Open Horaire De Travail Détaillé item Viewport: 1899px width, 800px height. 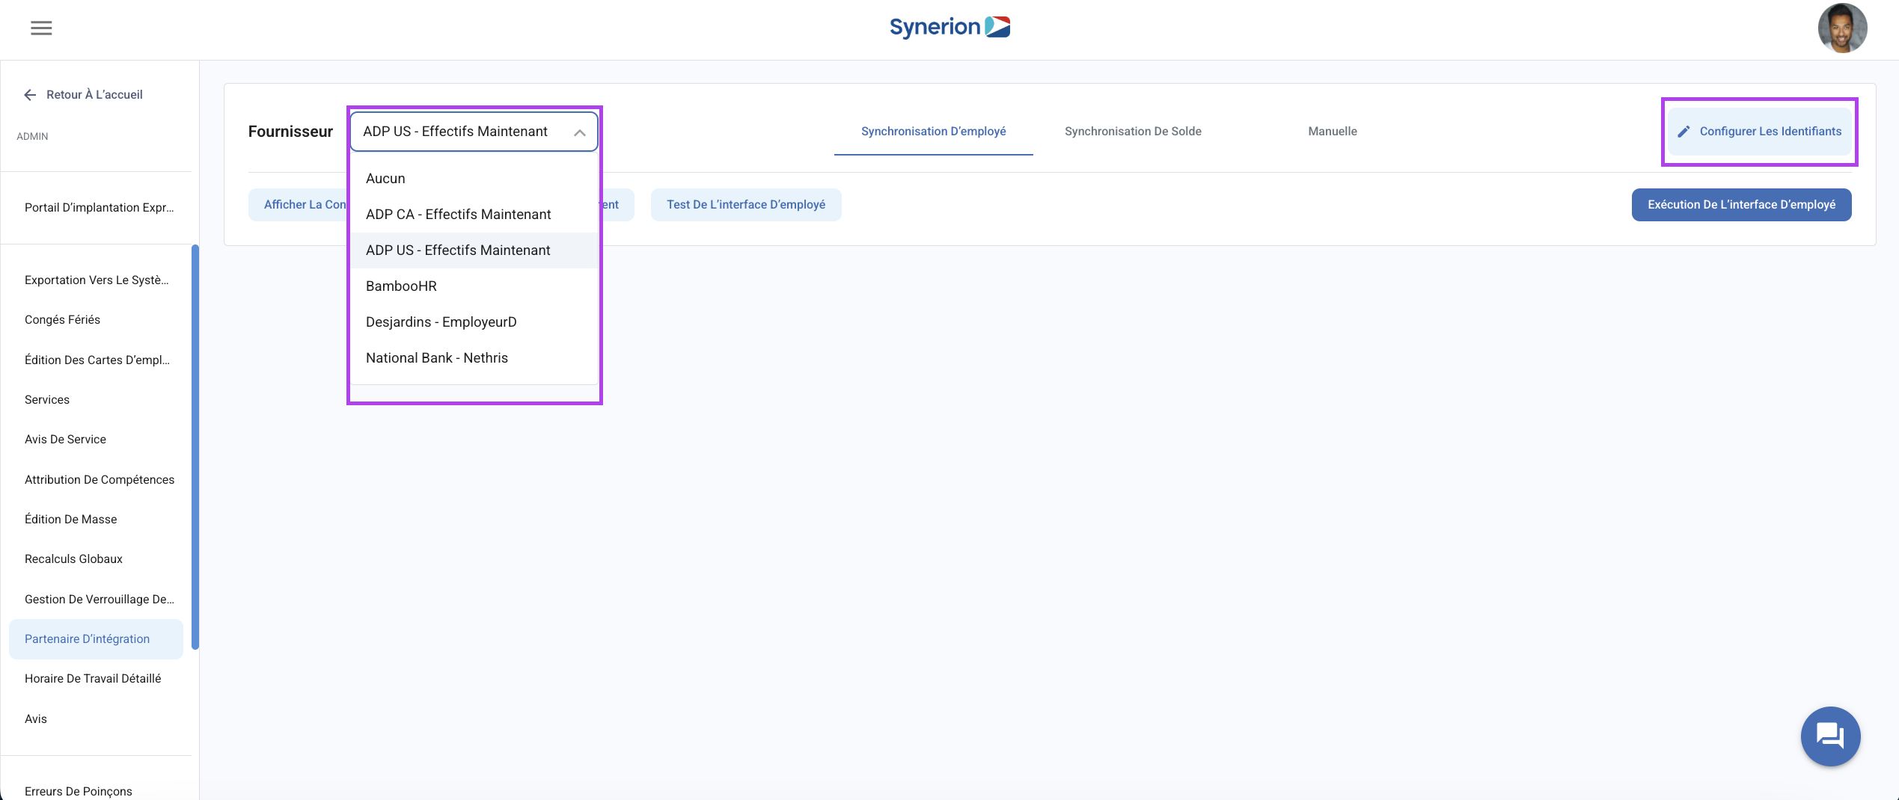click(x=97, y=679)
